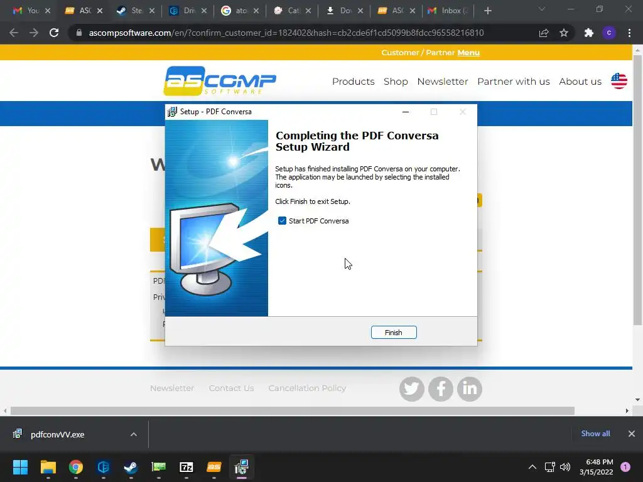Show hidden system tray icons
The height and width of the screenshot is (482, 643).
(532, 467)
